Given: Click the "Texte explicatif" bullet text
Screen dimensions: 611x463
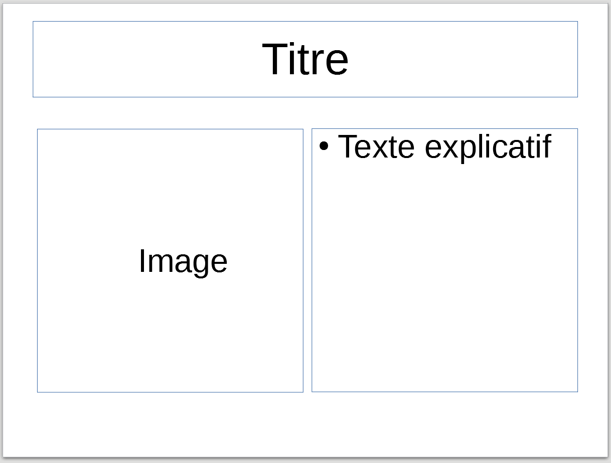Looking at the screenshot, I should pyautogui.click(x=444, y=146).
